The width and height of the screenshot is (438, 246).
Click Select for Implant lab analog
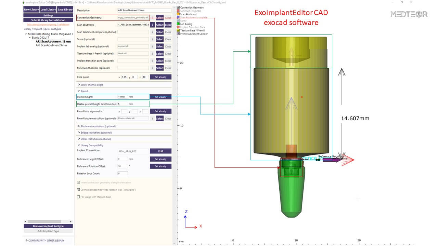point(160,46)
